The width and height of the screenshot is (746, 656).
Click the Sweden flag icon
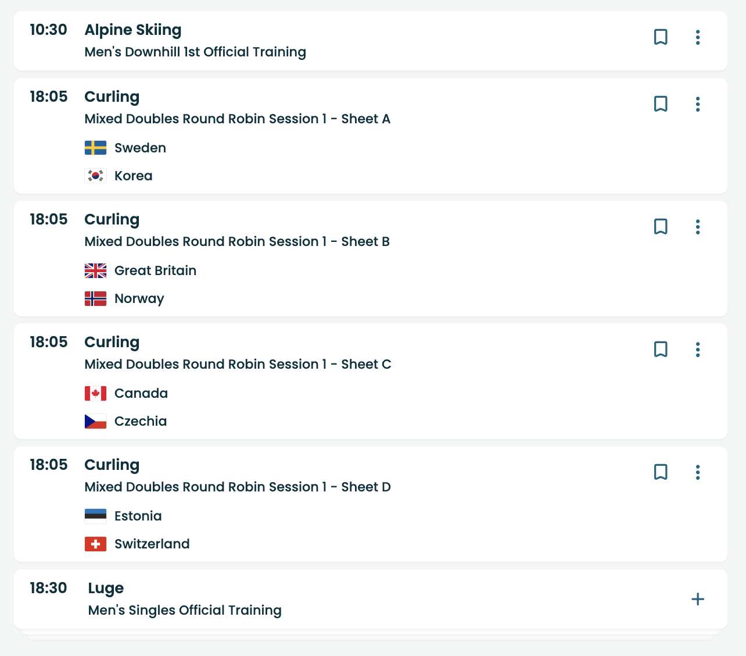[95, 148]
